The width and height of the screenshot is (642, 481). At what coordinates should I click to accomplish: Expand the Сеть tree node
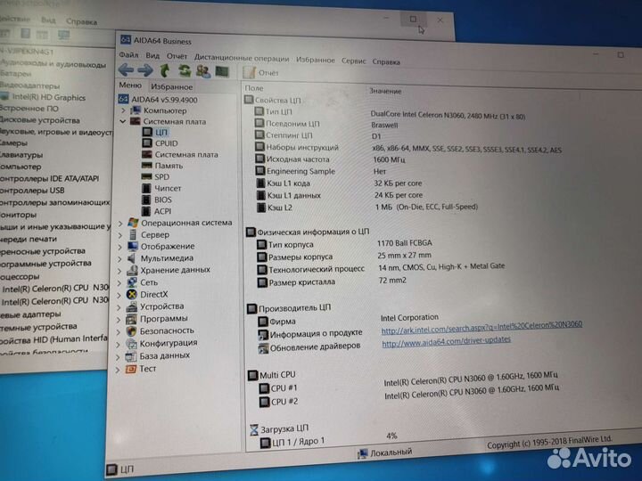119,283
